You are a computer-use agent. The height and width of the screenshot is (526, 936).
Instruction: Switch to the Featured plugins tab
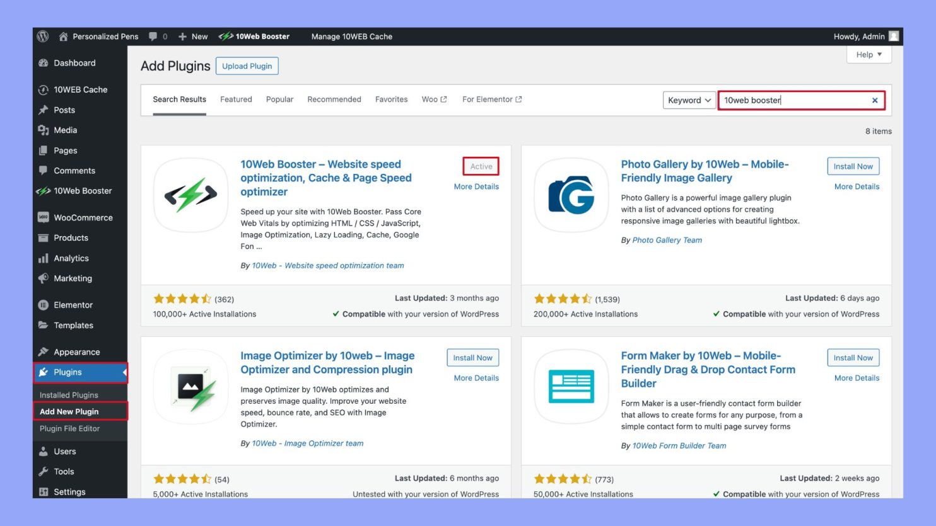(x=236, y=99)
